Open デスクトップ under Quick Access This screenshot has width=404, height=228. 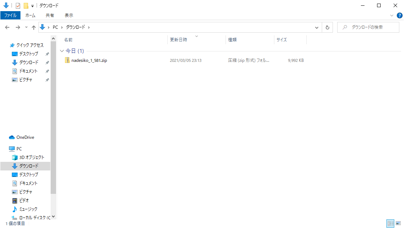(29, 54)
